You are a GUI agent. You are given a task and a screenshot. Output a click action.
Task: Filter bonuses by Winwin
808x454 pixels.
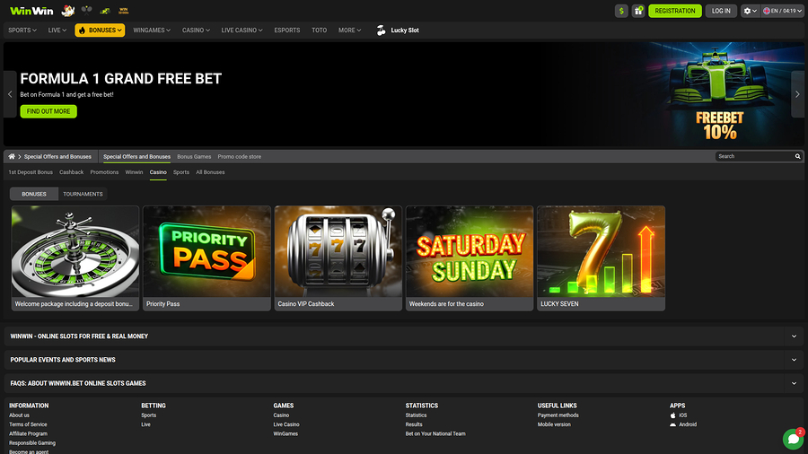[x=134, y=172]
